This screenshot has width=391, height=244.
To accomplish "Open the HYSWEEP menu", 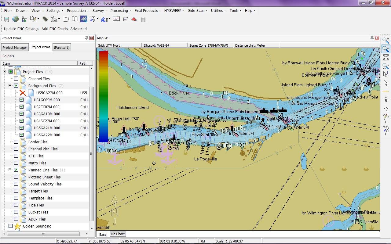I will click(x=174, y=10).
